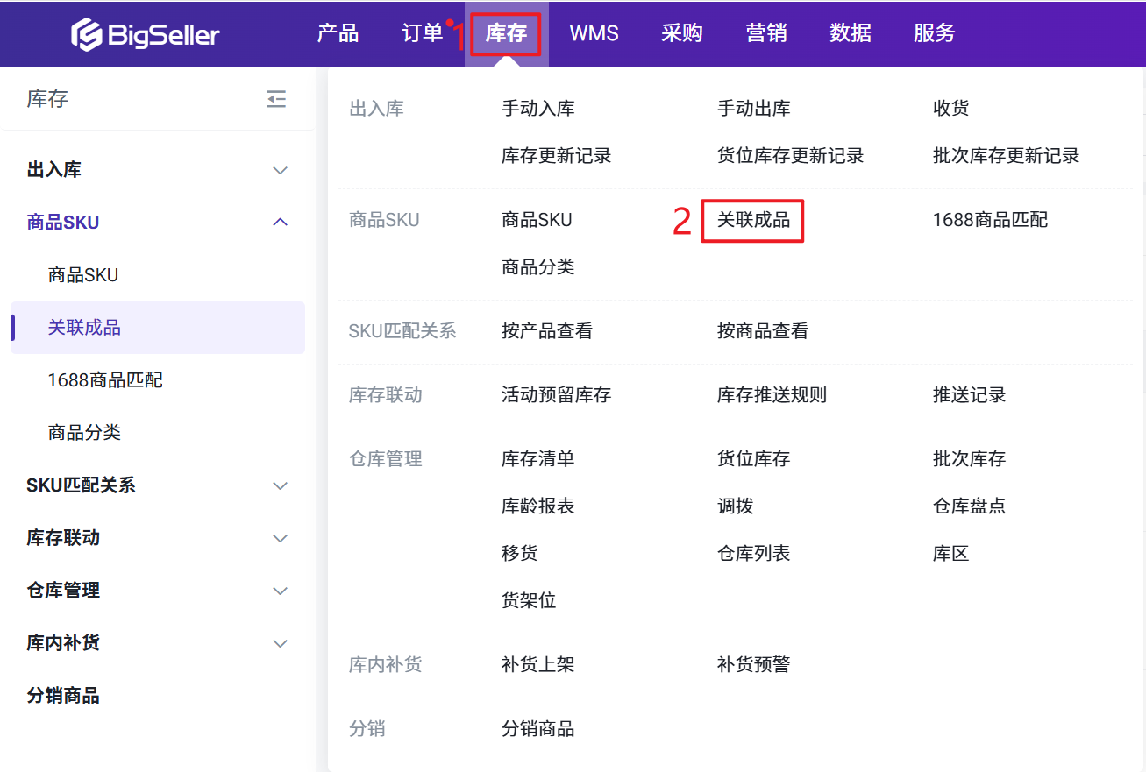The image size is (1146, 772).
Task: Expand the SKU匹配关系 sidebar section
Action: pyautogui.click(x=280, y=485)
